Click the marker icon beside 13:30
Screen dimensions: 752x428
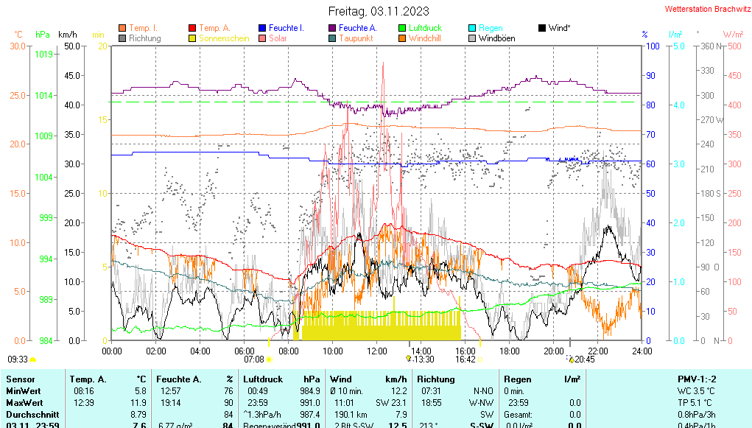(x=408, y=359)
